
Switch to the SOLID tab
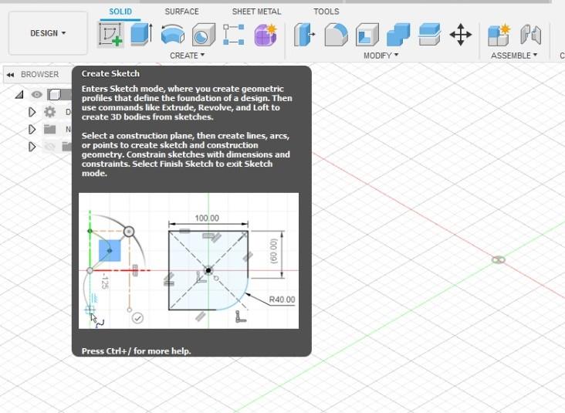(x=120, y=12)
